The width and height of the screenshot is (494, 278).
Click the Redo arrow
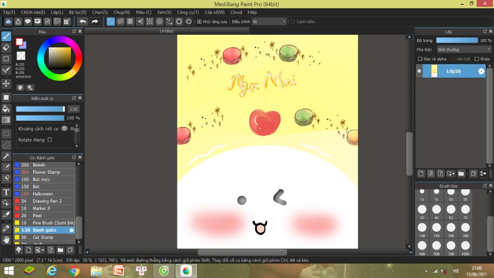[x=95, y=21]
